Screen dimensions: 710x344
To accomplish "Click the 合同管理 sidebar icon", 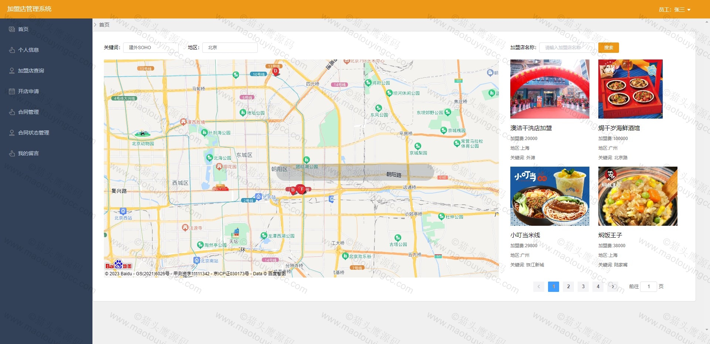I will [12, 112].
